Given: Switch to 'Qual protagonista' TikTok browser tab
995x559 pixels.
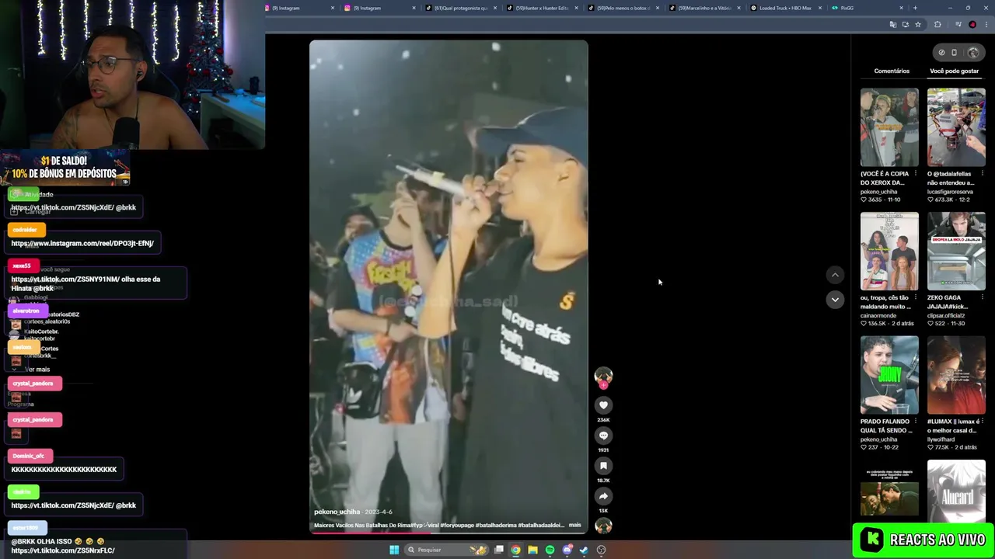Looking at the screenshot, I should (462, 8).
